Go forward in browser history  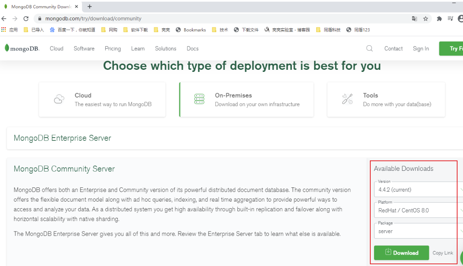(x=15, y=19)
